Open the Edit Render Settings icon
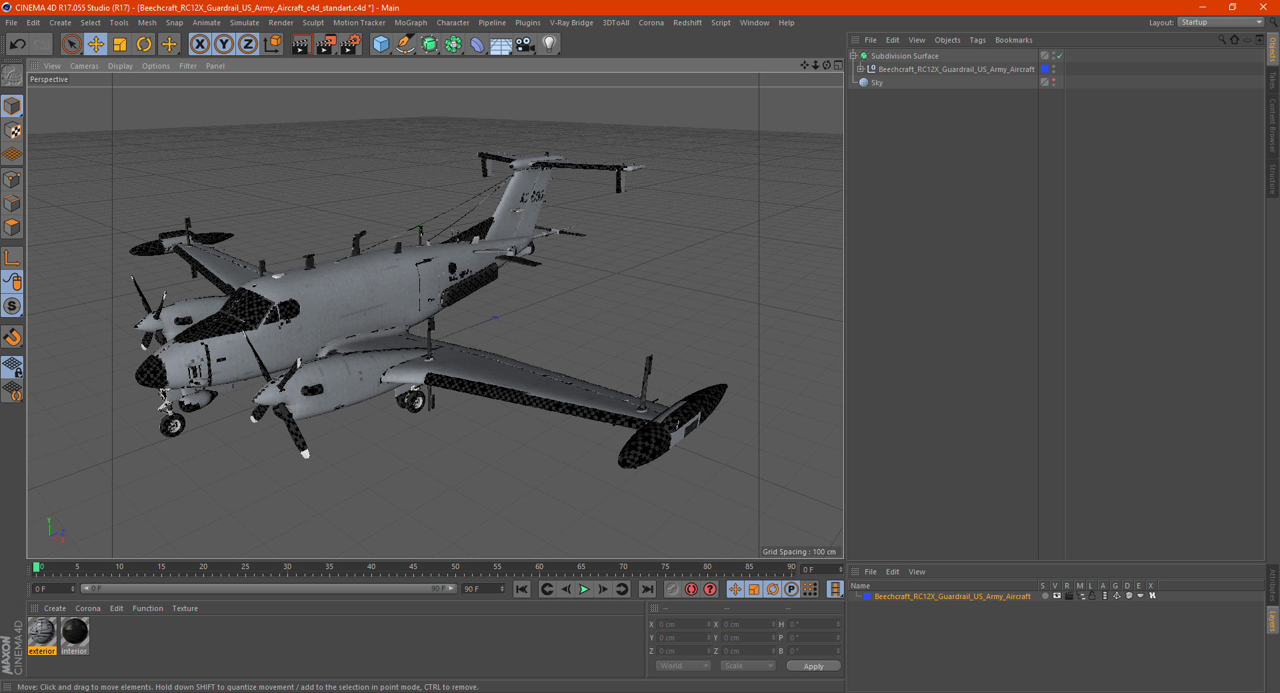 click(x=351, y=45)
